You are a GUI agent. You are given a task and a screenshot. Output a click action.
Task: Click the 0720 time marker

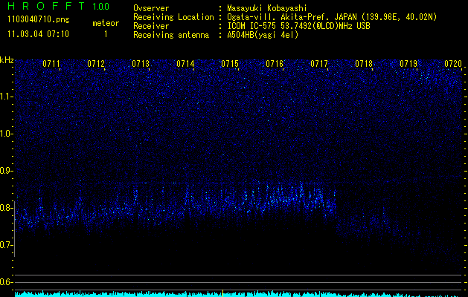[453, 64]
